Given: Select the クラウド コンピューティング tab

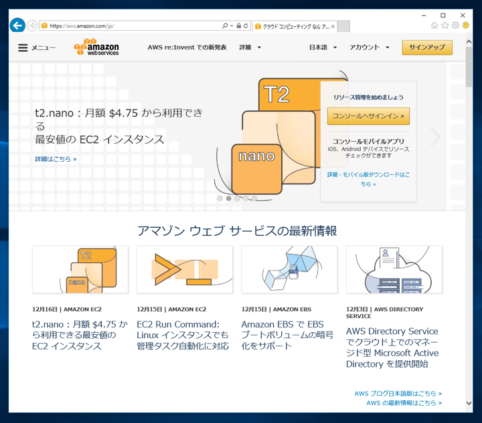Looking at the screenshot, I should (x=295, y=26).
